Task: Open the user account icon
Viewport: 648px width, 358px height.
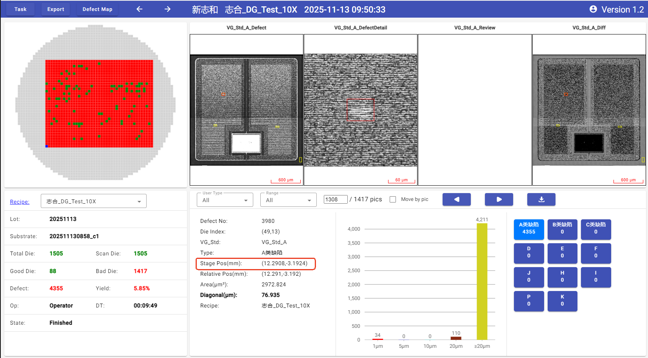Action: (593, 9)
